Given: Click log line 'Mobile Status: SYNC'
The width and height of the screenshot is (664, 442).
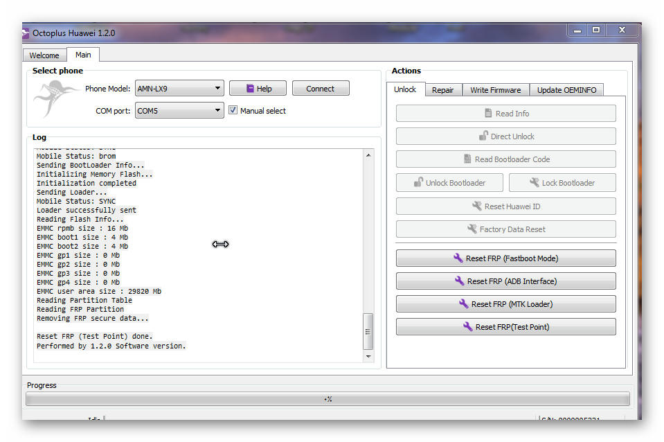Looking at the screenshot, I should click(x=75, y=202).
